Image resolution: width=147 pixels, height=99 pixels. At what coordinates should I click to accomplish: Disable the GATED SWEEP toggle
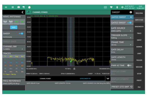pos(129,23)
